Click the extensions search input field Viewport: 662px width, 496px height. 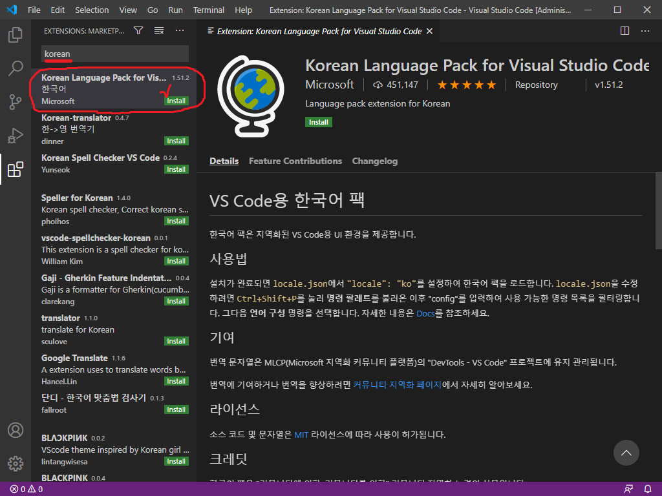point(115,54)
